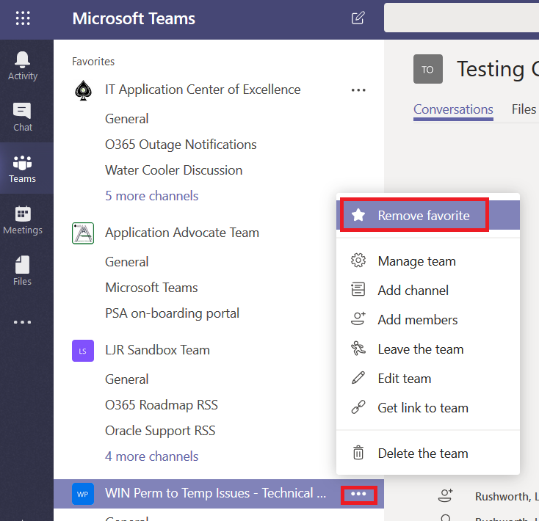The width and height of the screenshot is (539, 521).
Task: Open the Water Cooler Discussion channel
Action: coord(173,170)
